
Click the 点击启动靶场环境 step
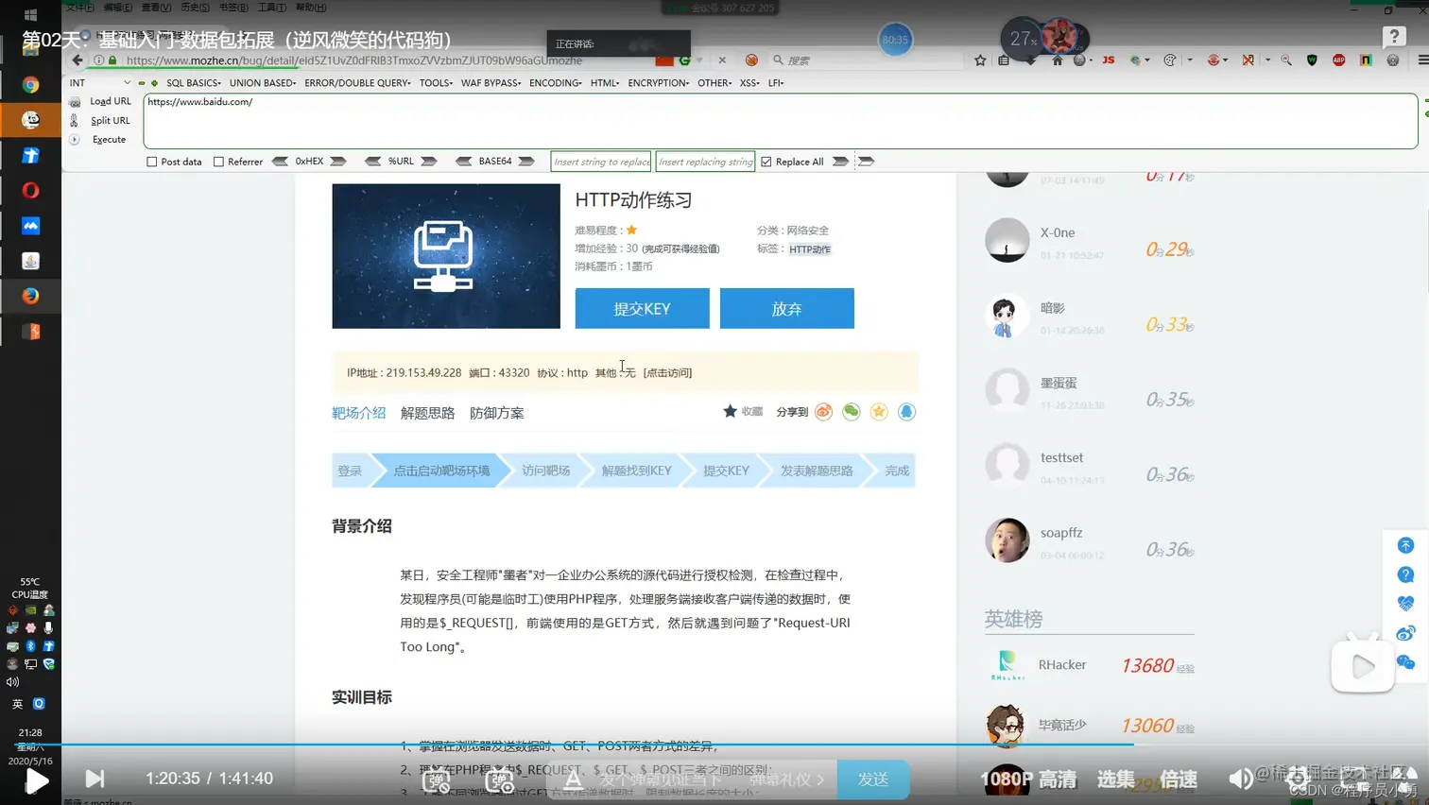click(x=441, y=471)
